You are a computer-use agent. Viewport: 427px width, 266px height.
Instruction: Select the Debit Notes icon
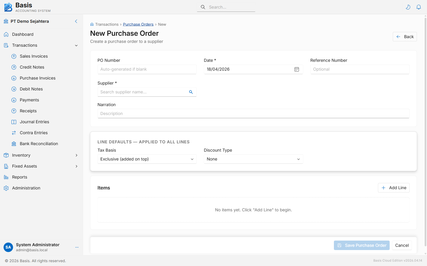tap(14, 89)
